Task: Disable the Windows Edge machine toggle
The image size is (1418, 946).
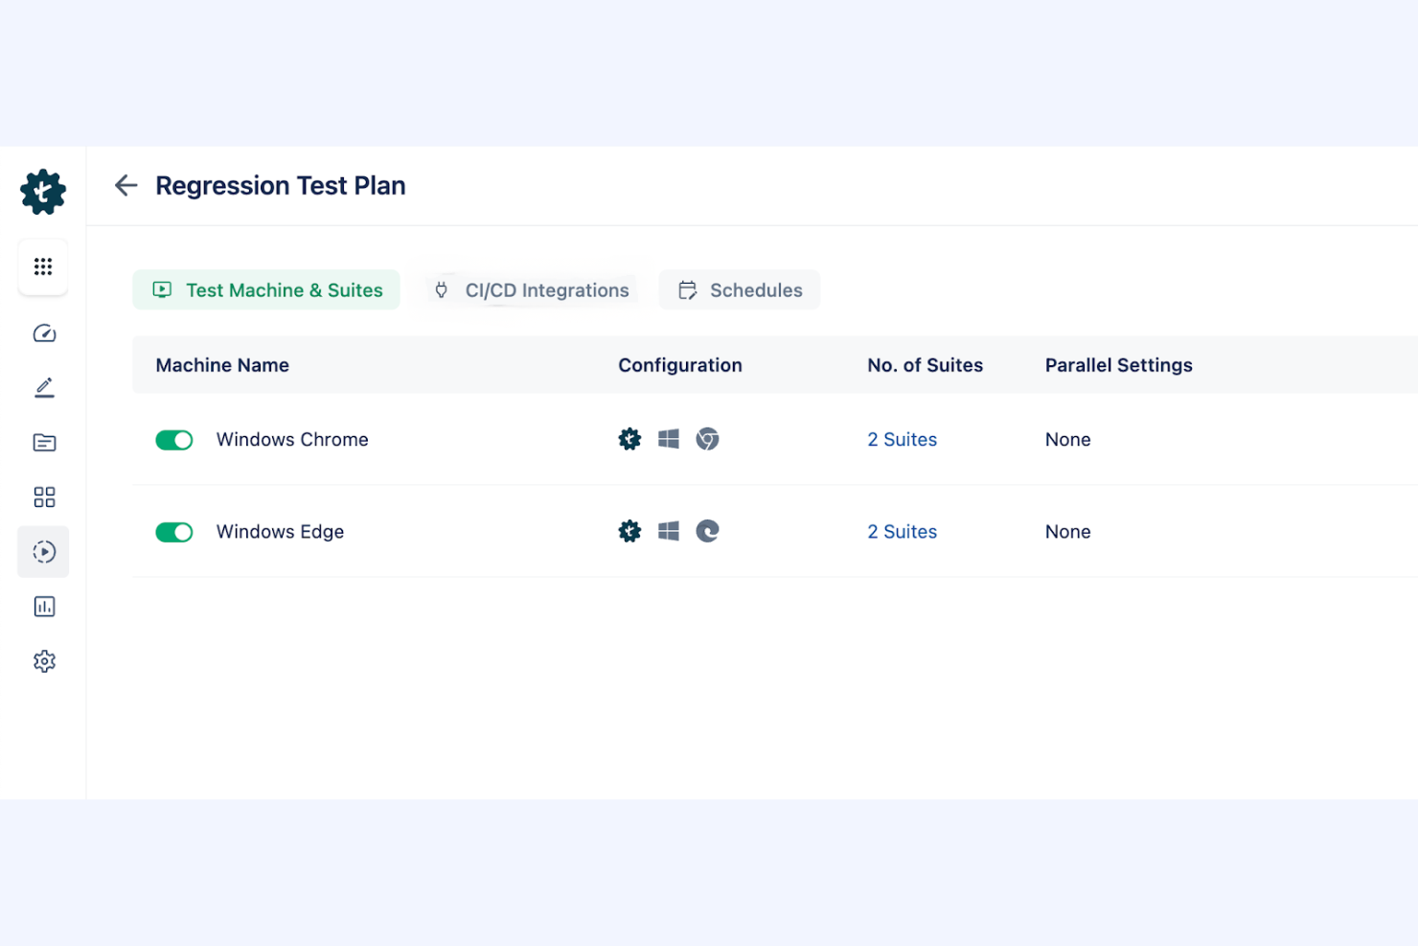Action: tap(174, 532)
